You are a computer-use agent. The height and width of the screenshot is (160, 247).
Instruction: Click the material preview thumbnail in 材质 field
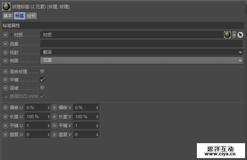pyautogui.click(x=227, y=35)
